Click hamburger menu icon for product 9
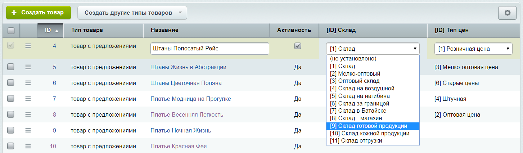The height and width of the screenshot is (153, 523). coord(28,130)
